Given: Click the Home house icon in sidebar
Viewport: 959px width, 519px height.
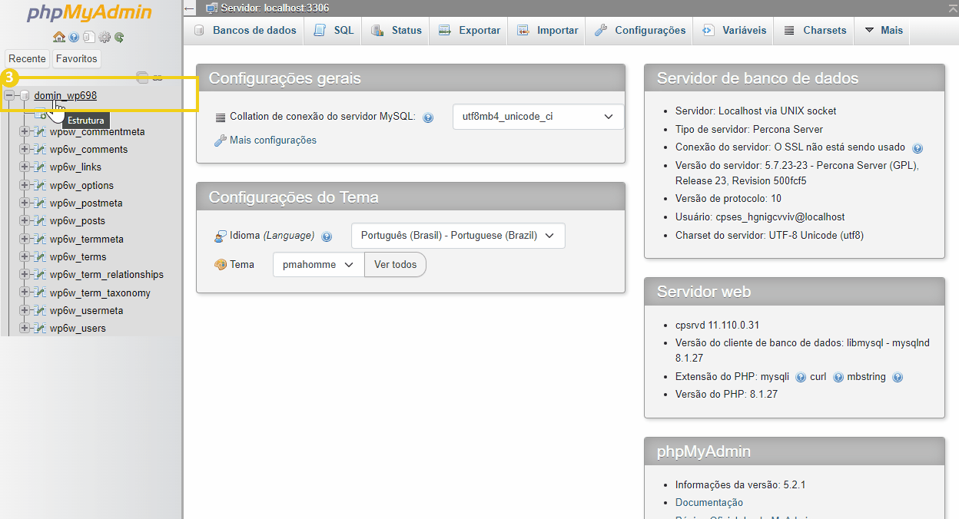Looking at the screenshot, I should pos(59,37).
